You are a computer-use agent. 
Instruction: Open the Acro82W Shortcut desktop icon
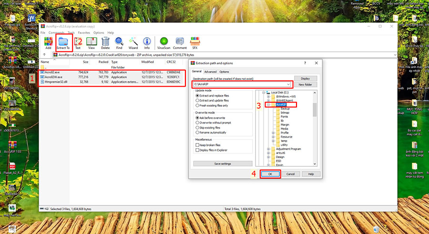tap(31, 22)
